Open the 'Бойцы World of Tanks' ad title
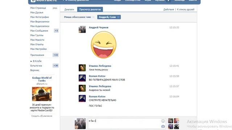 pyautogui.click(x=42, y=79)
